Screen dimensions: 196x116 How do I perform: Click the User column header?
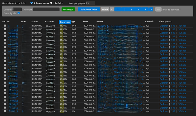tap(23, 21)
